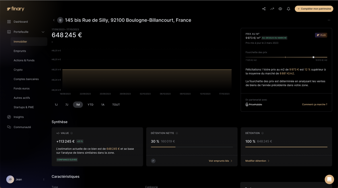Viewport: 338px width, 188px height.
Task: Open Startups & PME section
Action: (24, 107)
